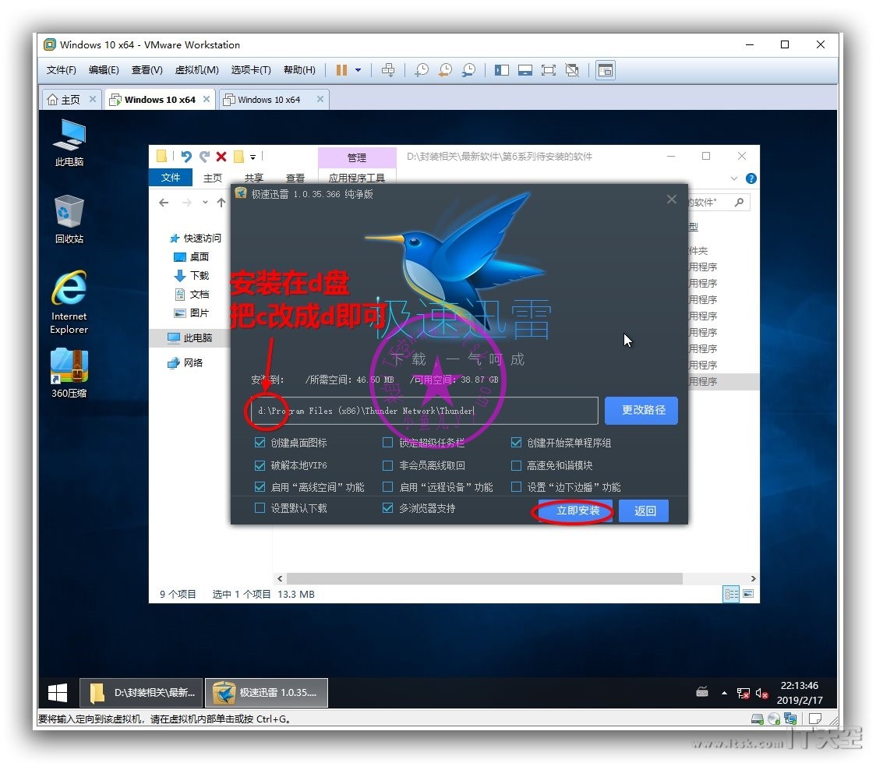Open Windows Start button in VM
The height and width of the screenshot is (763, 876).
tap(58, 693)
